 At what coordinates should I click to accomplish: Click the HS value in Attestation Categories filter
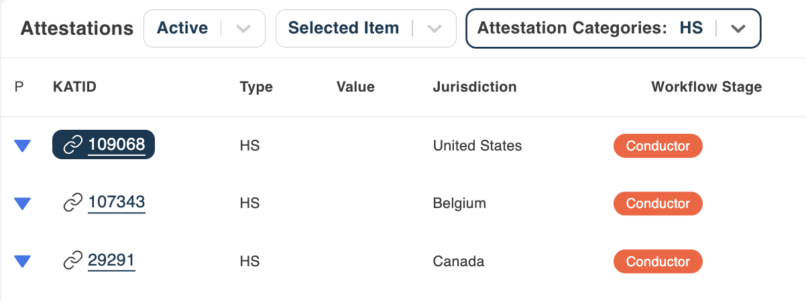point(691,28)
